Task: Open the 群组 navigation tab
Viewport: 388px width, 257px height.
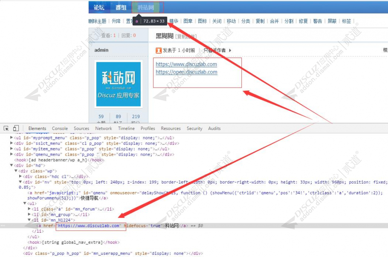Action: 121,7
